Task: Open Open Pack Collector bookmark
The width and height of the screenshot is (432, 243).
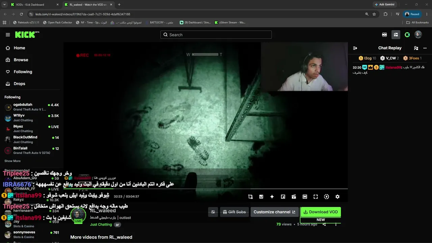Action: click(x=58, y=23)
